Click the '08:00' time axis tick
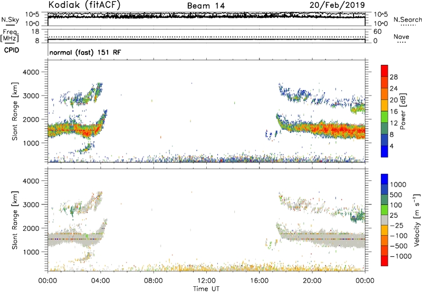Image resolution: width=422 pixels, height=292 pixels. click(153, 281)
